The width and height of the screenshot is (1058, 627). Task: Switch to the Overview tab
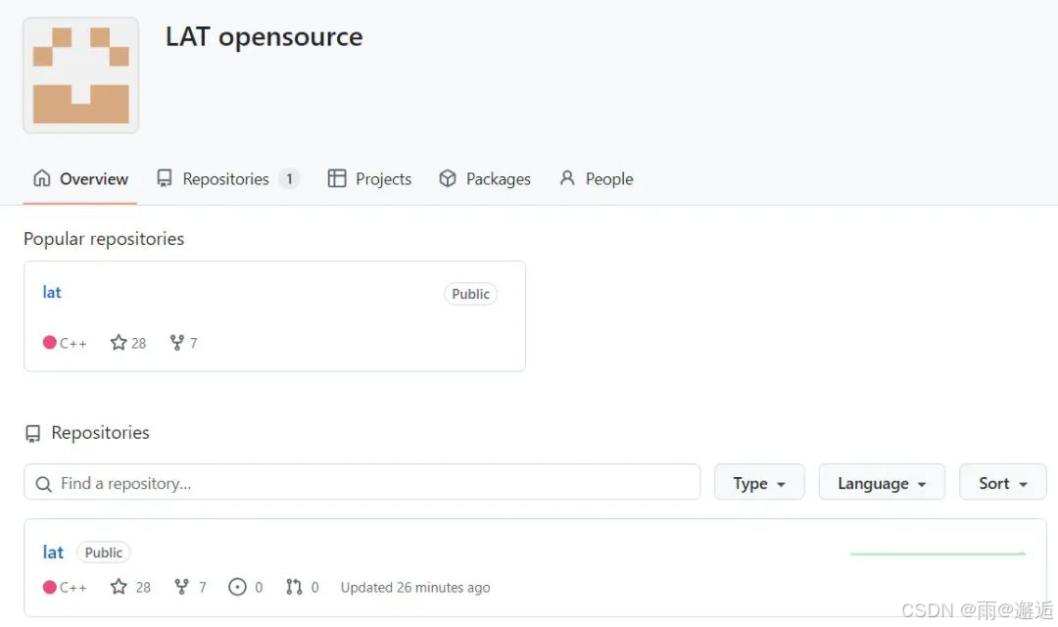pos(80,179)
